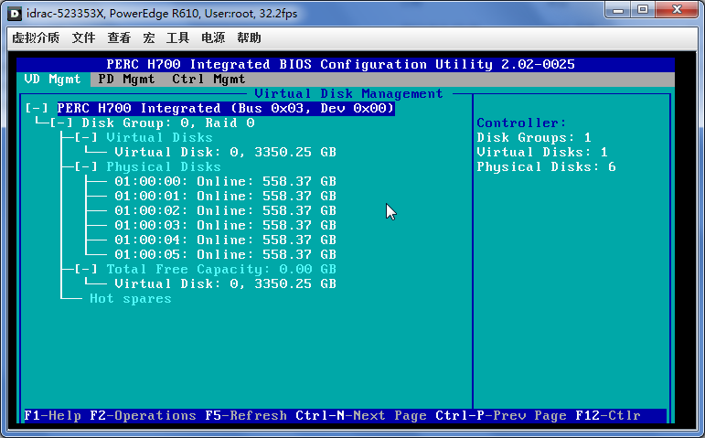Select PERC H700 Integrated controller row
The image size is (705, 438).
(x=226, y=109)
